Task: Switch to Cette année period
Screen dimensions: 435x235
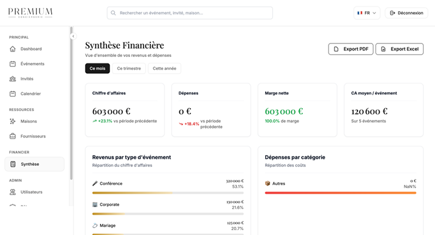Action: 165,68
